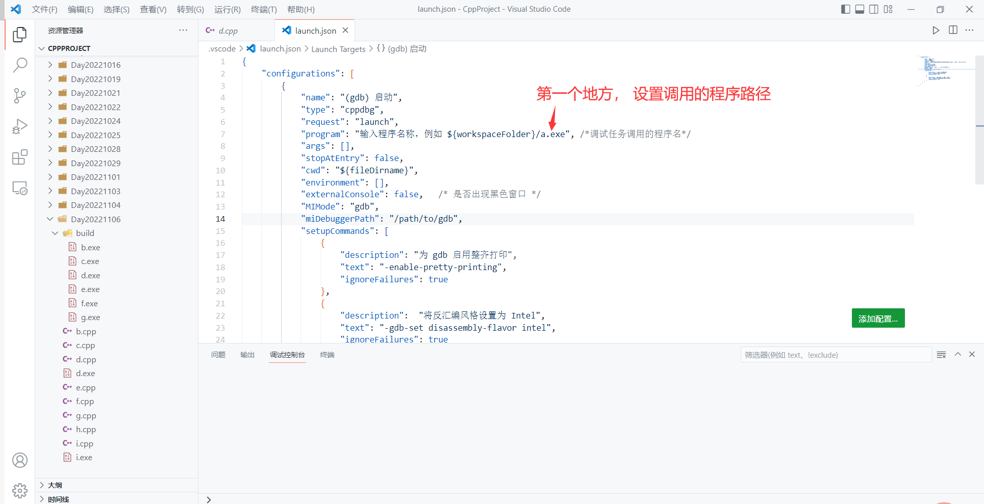Open the 查看(V) menu
984x504 pixels.
[153, 9]
